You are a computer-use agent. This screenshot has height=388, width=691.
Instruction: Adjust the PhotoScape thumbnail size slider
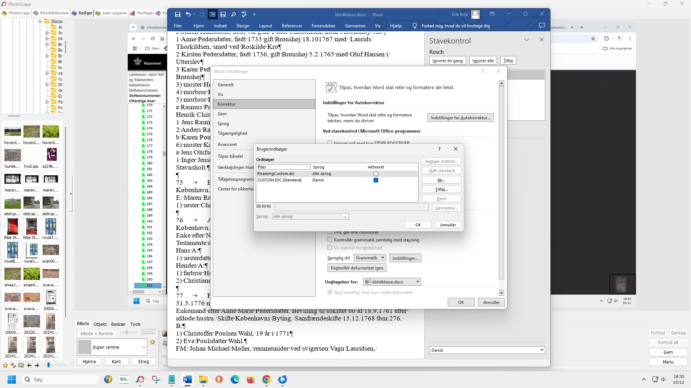click(49, 365)
